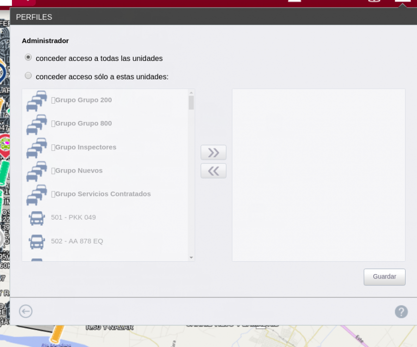Save the profile with Guardar
Image resolution: width=417 pixels, height=347 pixels.
[x=384, y=277]
